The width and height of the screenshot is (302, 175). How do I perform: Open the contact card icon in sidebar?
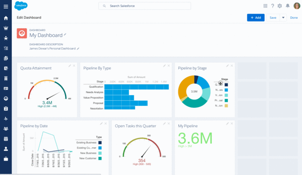(x=6, y=88)
